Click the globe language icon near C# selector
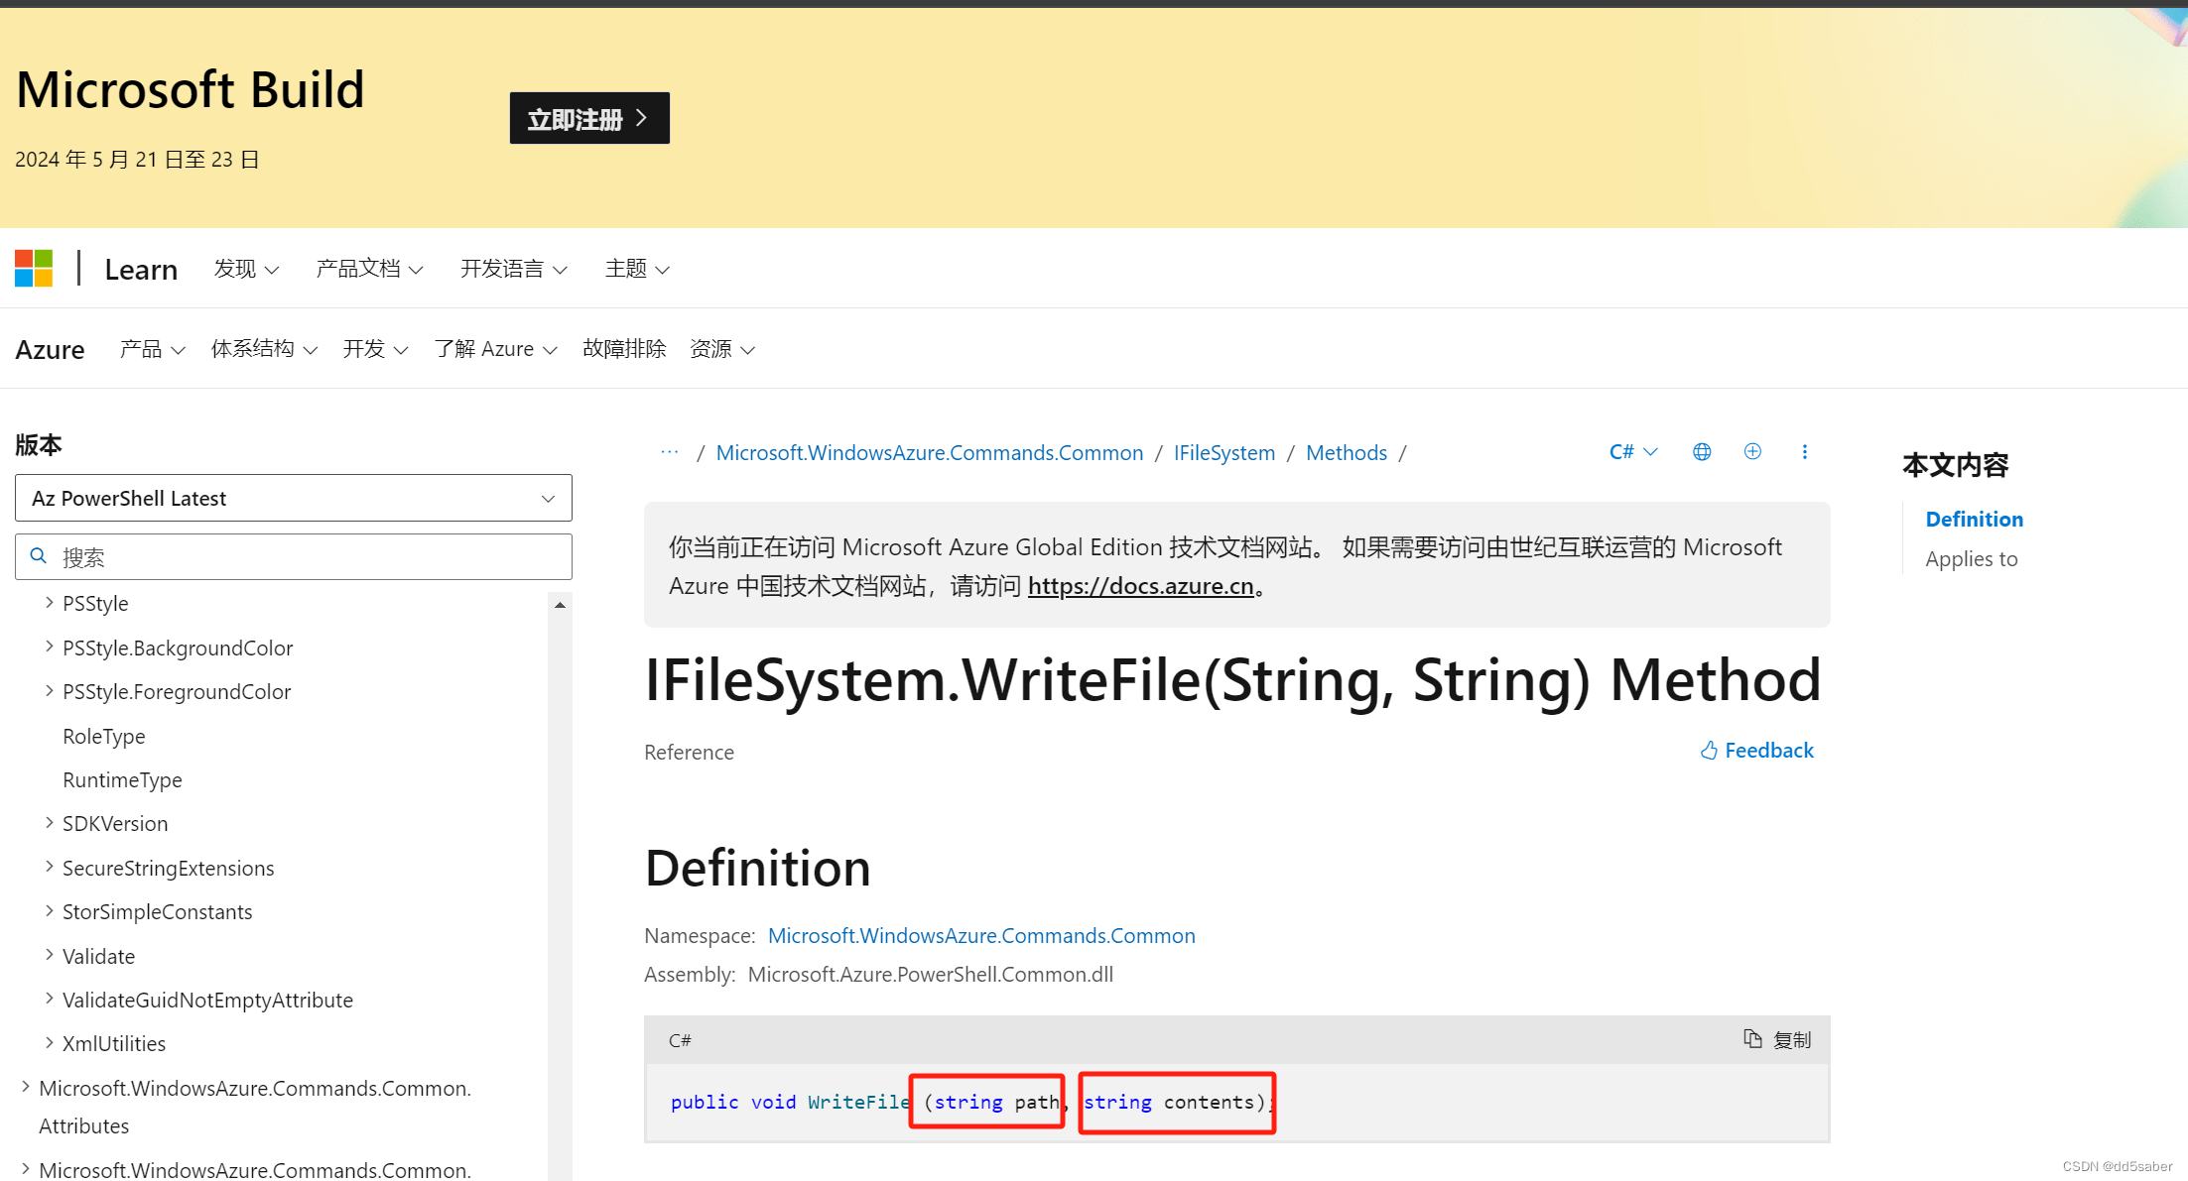Screen dimensions: 2188x1181 (1702, 451)
